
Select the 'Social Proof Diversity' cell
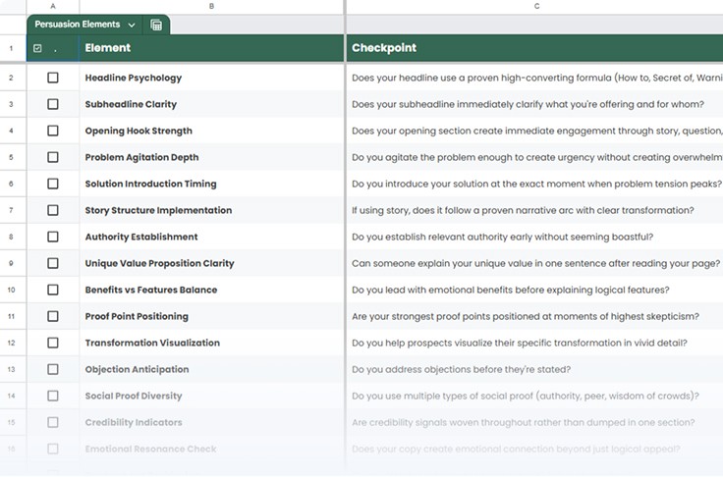(x=211, y=396)
